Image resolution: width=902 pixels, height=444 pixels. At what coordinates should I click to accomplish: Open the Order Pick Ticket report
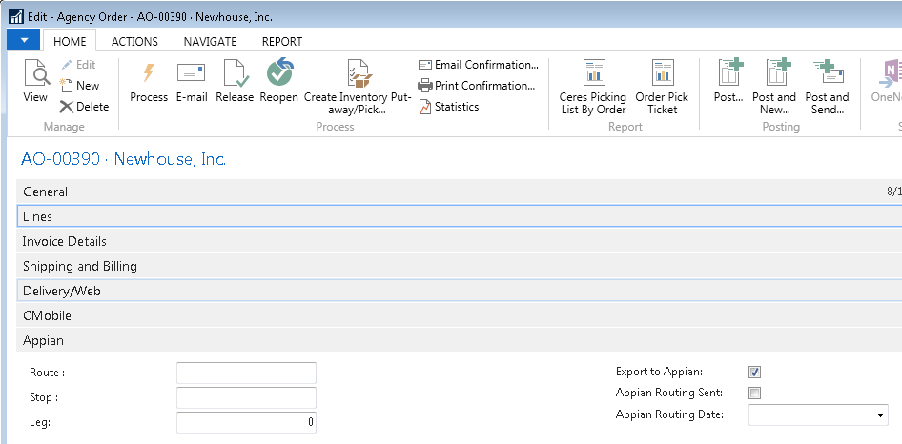[662, 74]
